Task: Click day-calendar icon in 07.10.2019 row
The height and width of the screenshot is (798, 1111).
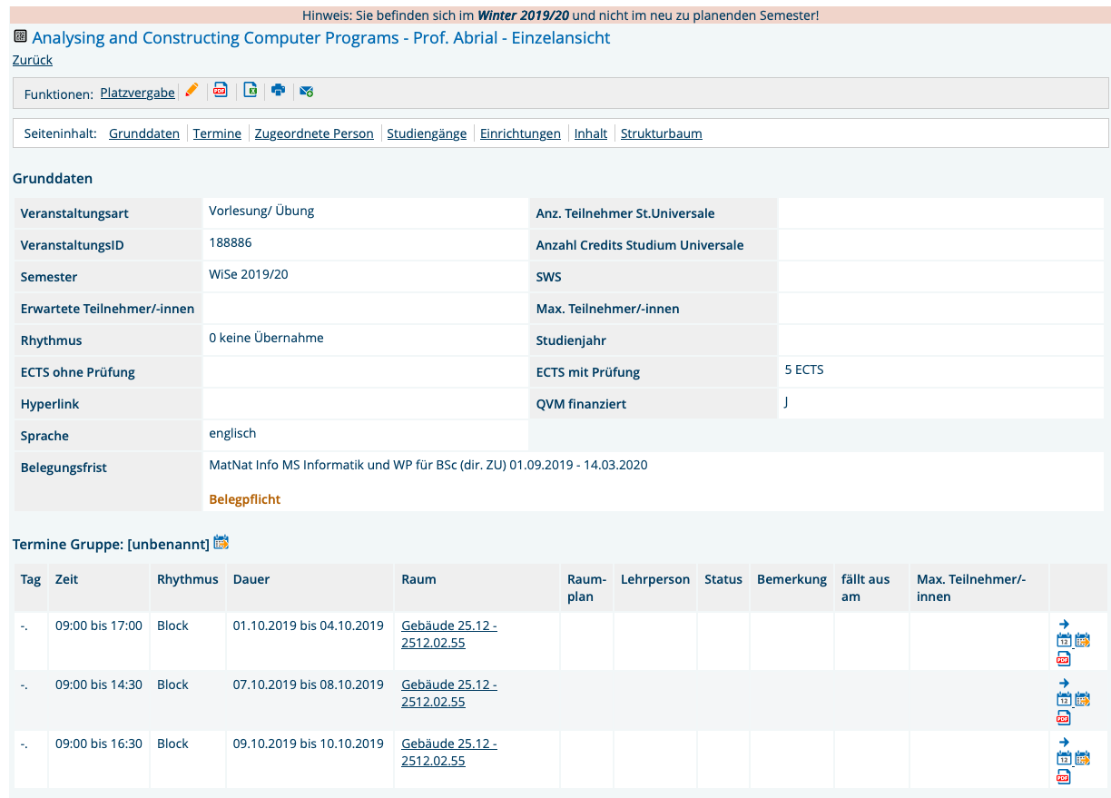Action: point(1064,699)
